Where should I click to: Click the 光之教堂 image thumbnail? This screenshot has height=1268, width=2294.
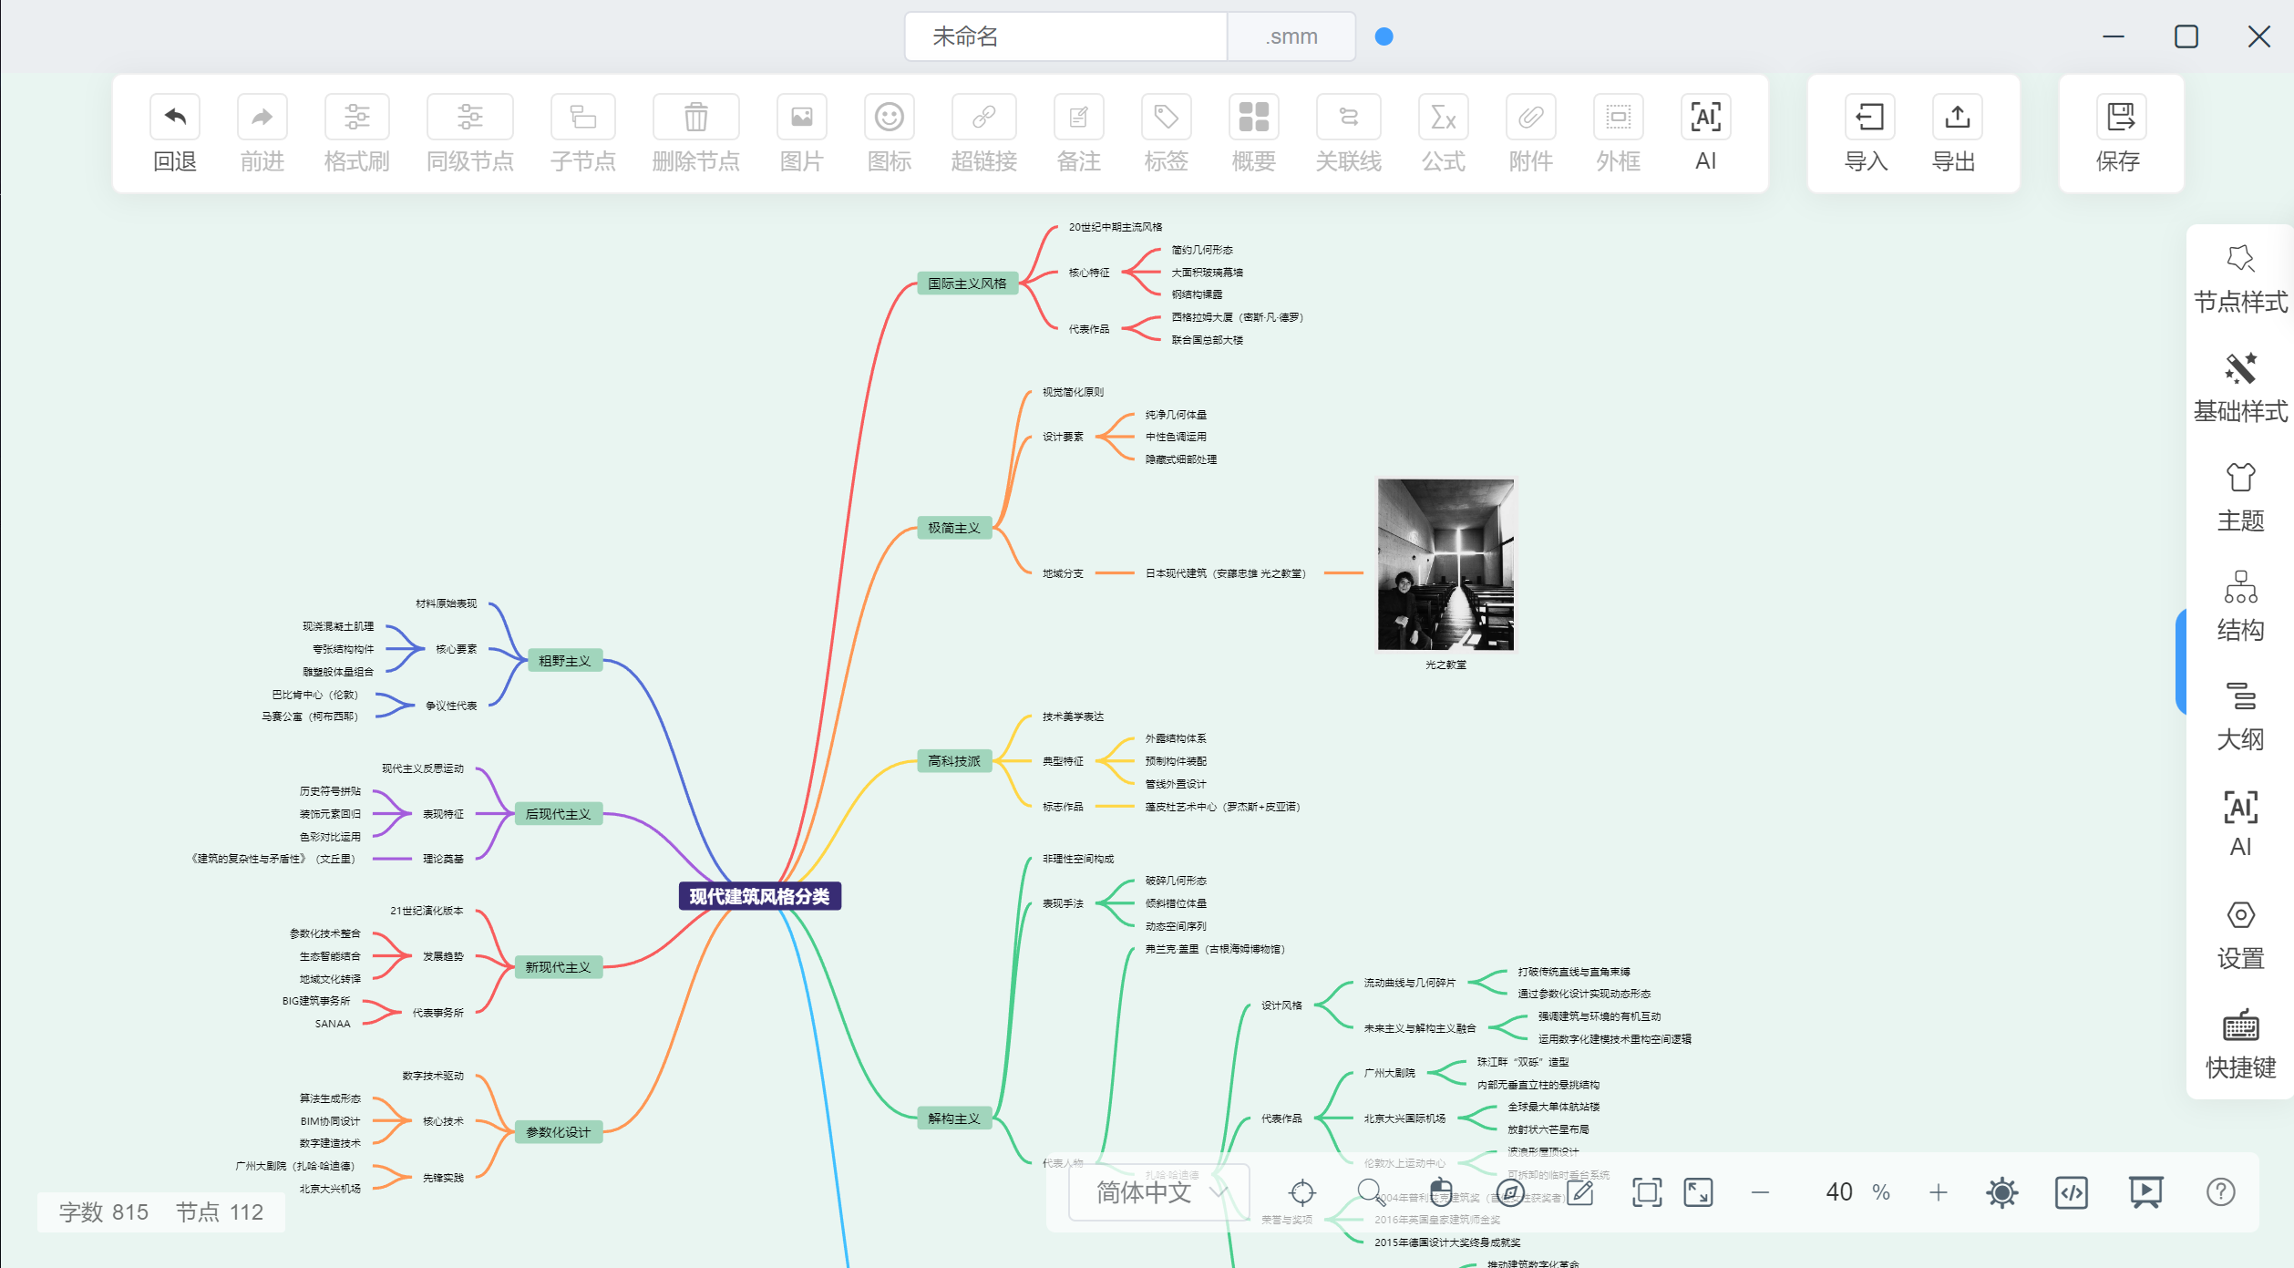1445,563
